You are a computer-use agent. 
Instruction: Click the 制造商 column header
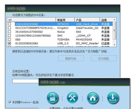(x=65, y=20)
